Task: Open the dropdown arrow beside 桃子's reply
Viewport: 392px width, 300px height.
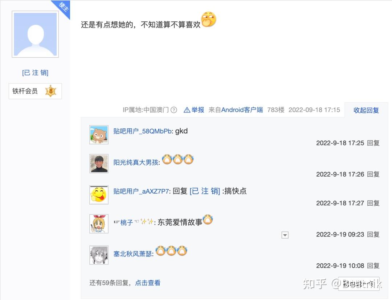Action: click(285, 235)
